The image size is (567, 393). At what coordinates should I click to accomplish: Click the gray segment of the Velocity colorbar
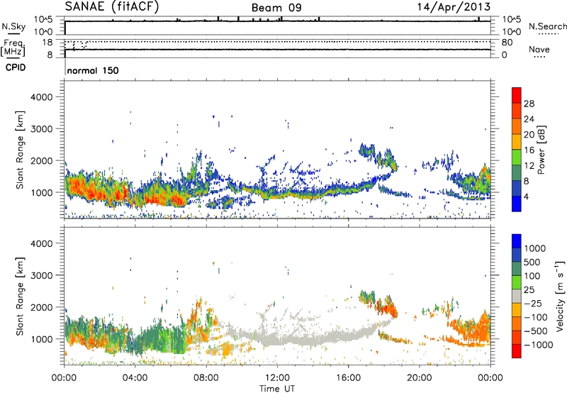tap(517, 296)
